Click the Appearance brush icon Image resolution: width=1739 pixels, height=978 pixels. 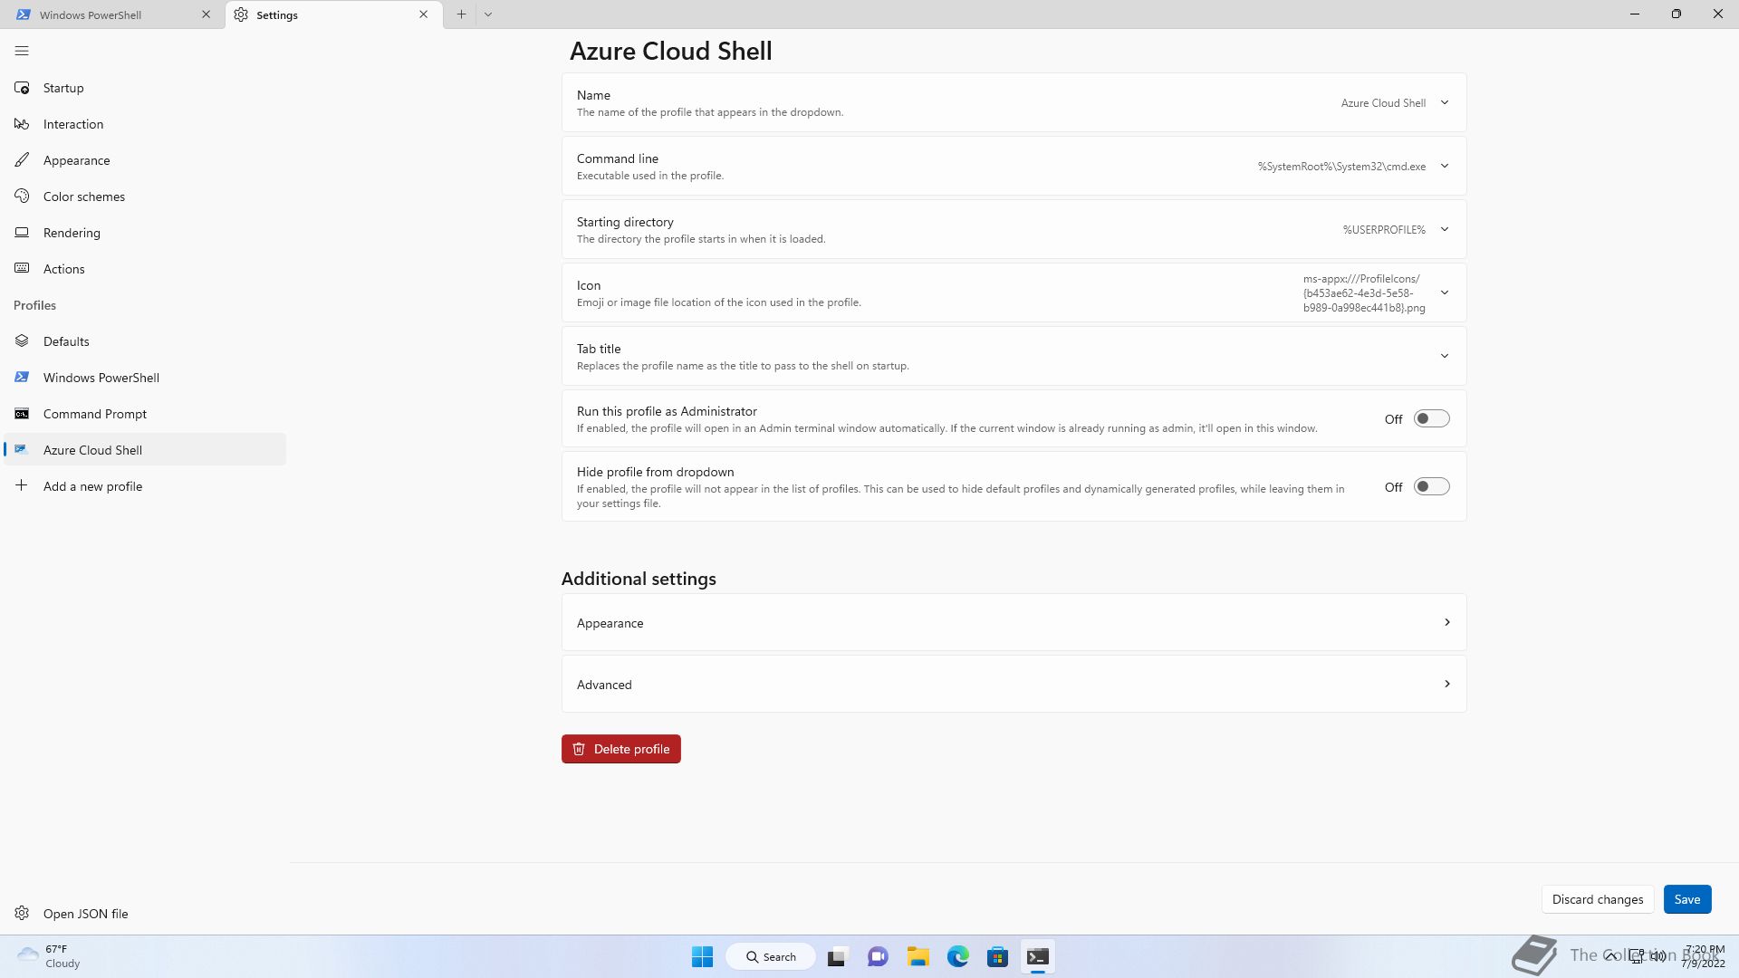22,160
